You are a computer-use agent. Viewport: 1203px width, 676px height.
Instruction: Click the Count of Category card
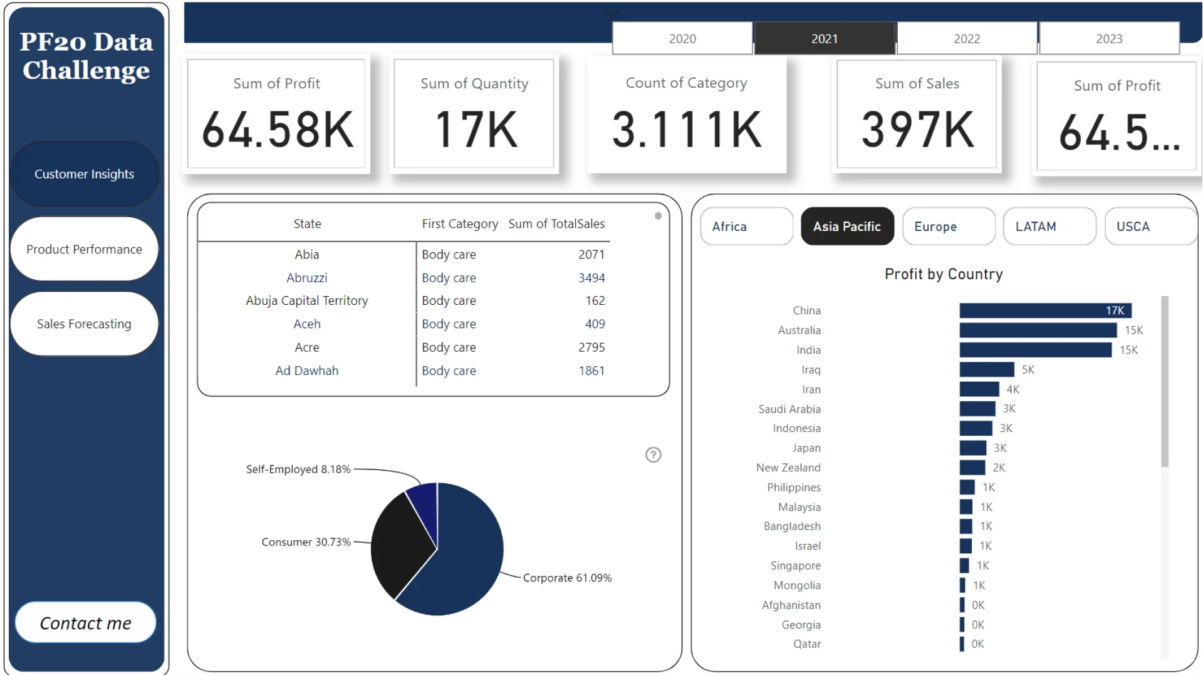point(687,114)
